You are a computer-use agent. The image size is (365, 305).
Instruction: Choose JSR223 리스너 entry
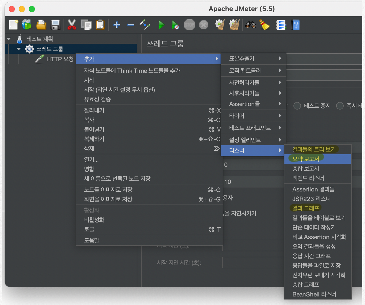click(x=318, y=199)
